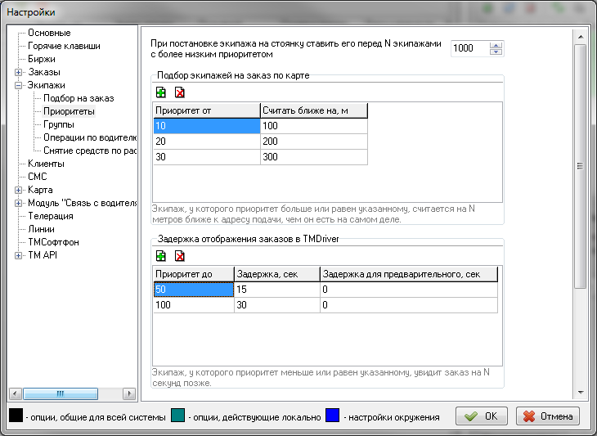Click the Отмена button
This screenshot has height=436, width=597.
[x=548, y=416]
